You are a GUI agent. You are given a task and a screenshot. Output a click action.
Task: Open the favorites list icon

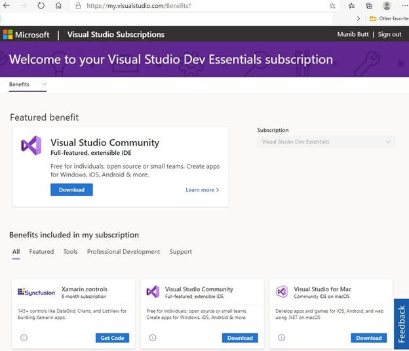tap(351, 6)
